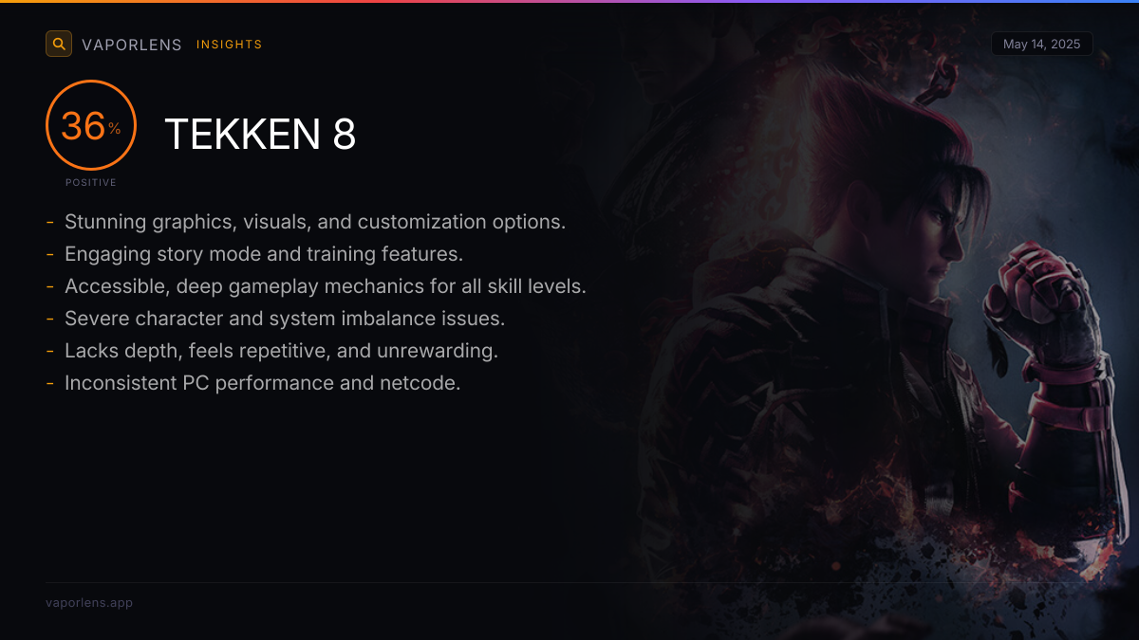Click Severe character and system imbalance issues
The width and height of the screenshot is (1139, 640).
click(285, 319)
